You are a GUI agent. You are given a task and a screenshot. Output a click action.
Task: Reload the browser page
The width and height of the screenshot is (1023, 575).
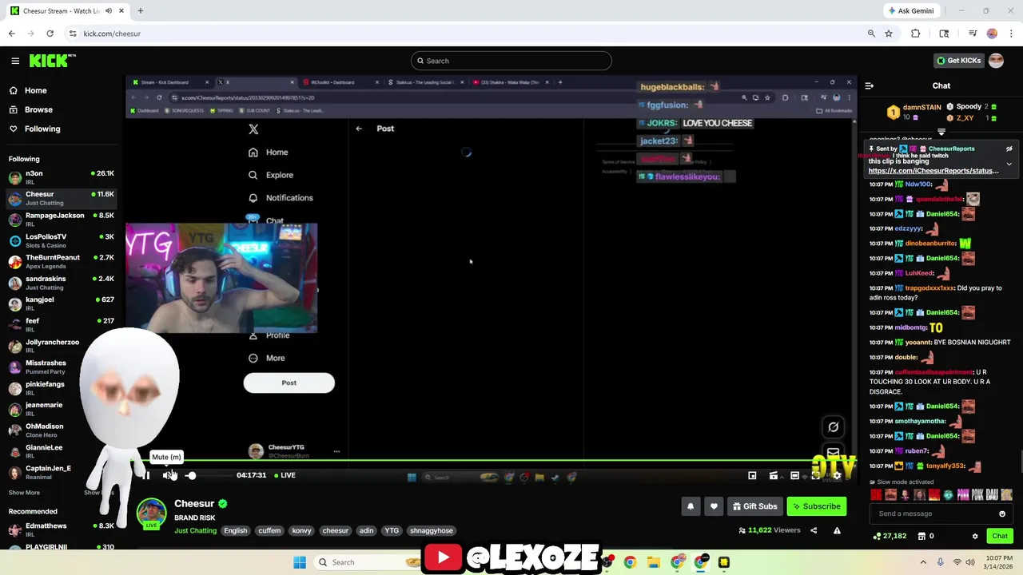50,34
